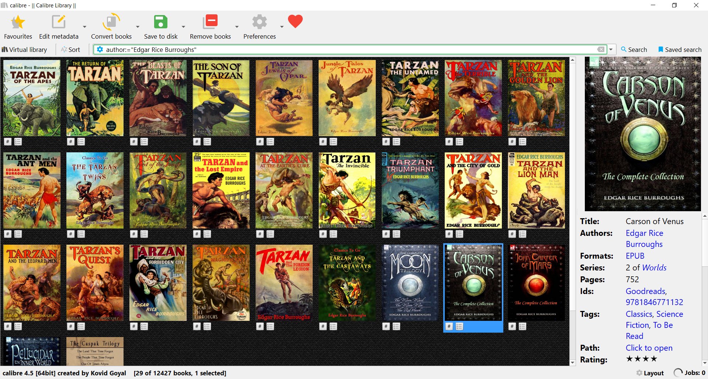
Task: Click the Classics tag link
Action: point(639,314)
